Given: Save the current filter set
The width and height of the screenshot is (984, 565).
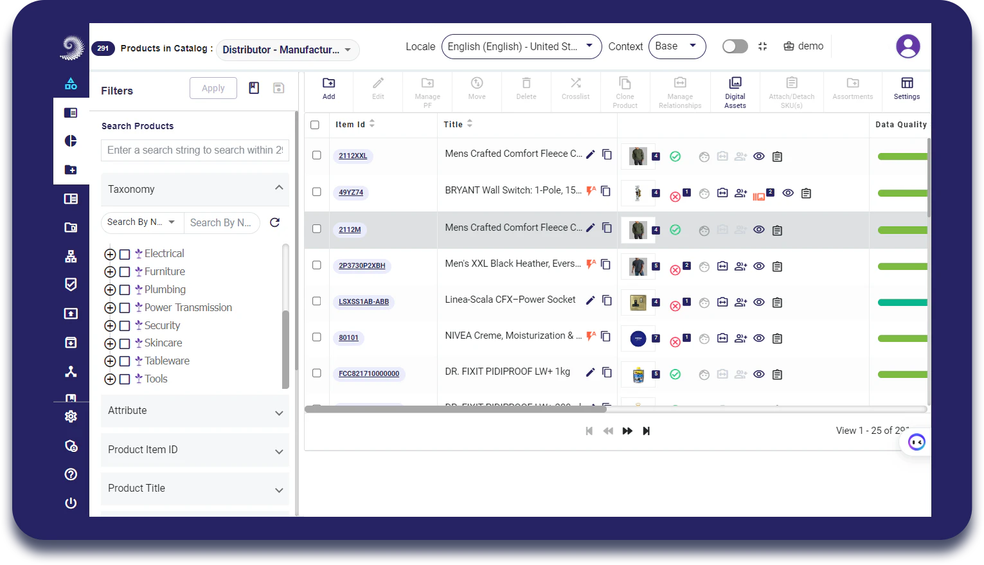Looking at the screenshot, I should (x=278, y=87).
